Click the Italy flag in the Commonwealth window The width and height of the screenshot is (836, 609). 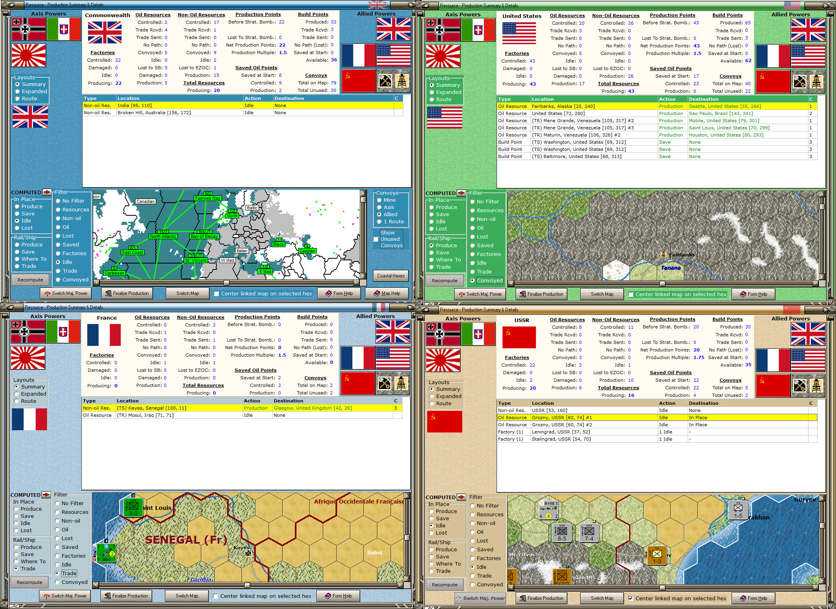tap(64, 29)
